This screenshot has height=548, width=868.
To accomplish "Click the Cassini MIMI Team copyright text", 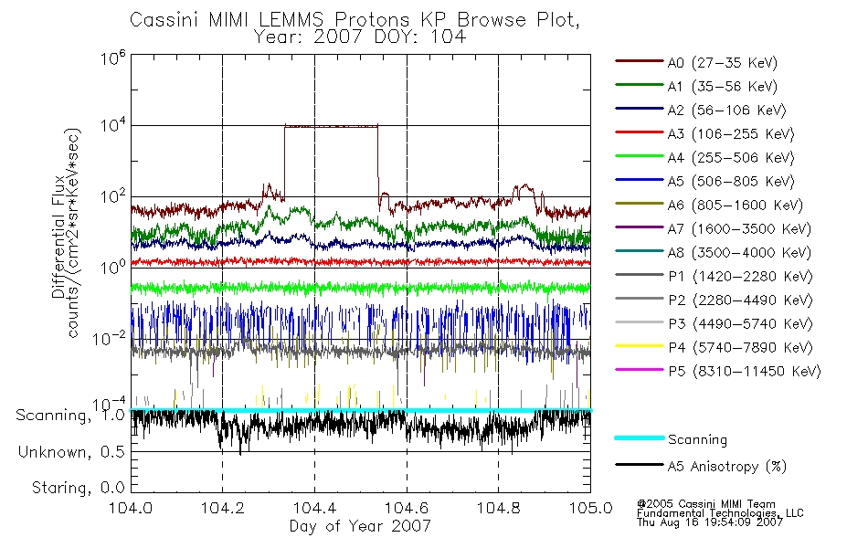I will 705,504.
